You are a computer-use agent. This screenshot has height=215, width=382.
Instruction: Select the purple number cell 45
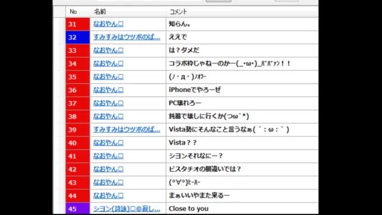click(x=78, y=208)
